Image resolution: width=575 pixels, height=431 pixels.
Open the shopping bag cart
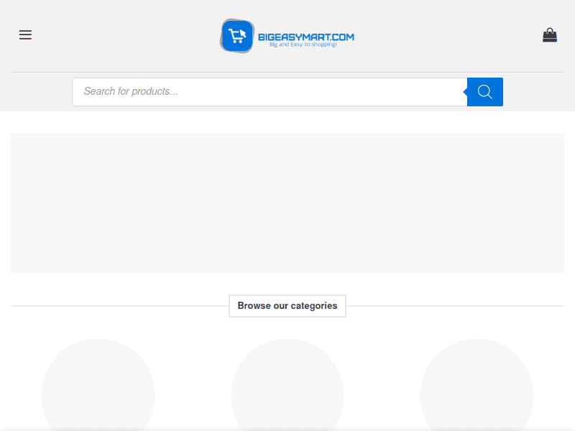pyautogui.click(x=550, y=35)
